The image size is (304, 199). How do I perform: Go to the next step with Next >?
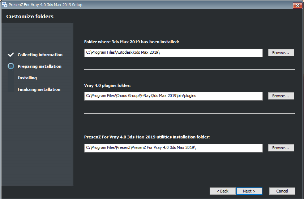(x=249, y=191)
